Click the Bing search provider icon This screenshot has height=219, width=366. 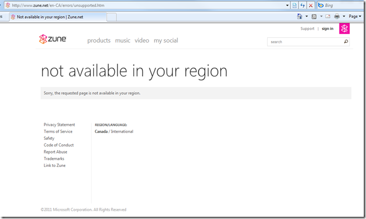(321, 5)
